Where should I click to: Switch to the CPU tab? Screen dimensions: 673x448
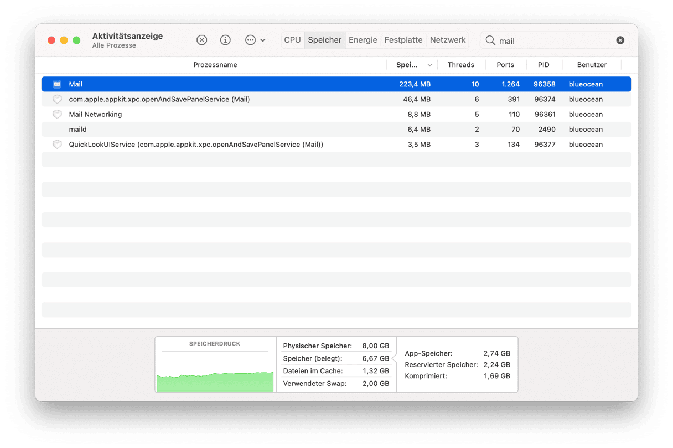pos(292,40)
